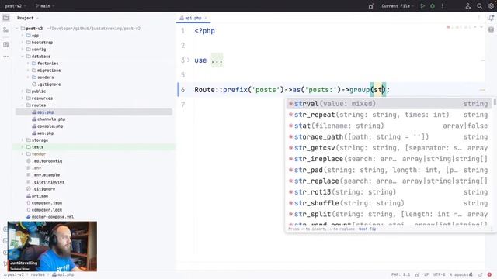Click the PHP: 8.1 language level in status bar
Image resolution: width=497 pixels, height=279 pixels.
[x=401, y=274]
